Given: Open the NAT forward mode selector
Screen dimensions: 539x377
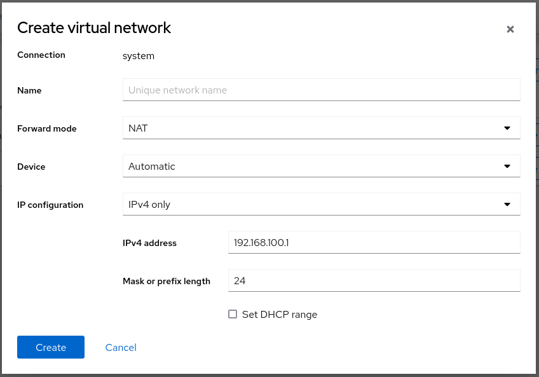Looking at the screenshot, I should 321,128.
